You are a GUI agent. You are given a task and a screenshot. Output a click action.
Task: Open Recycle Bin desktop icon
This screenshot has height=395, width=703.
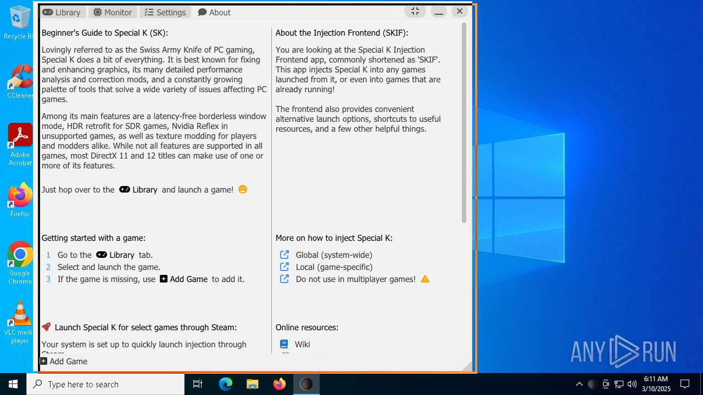point(19,22)
